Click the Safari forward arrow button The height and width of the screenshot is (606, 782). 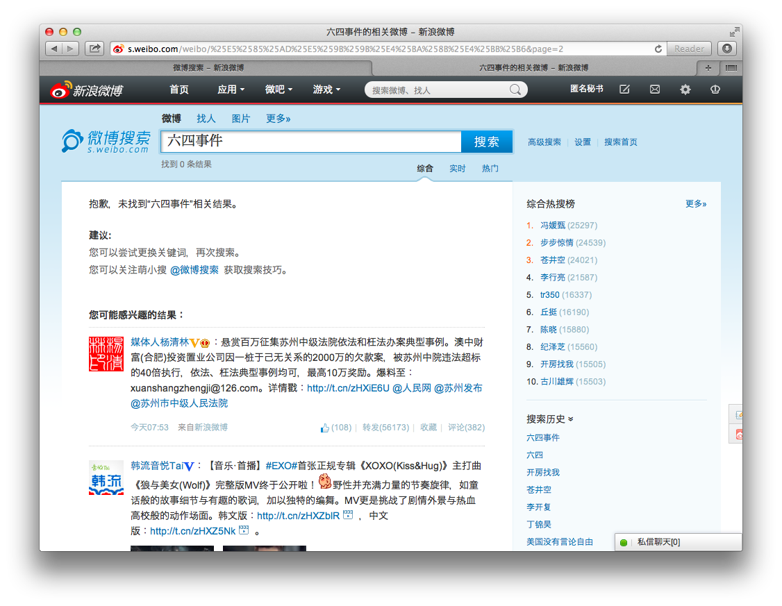(70, 49)
